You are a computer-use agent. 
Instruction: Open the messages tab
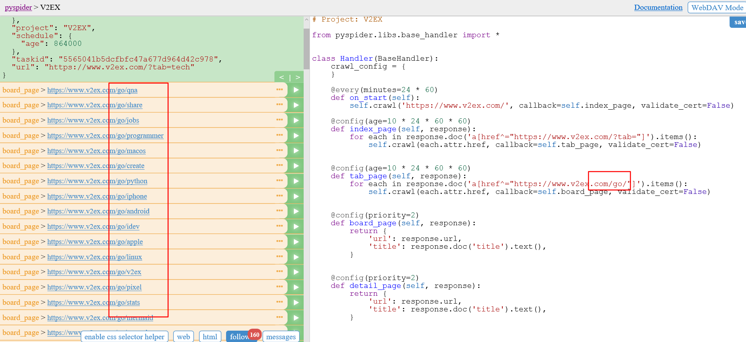click(x=281, y=337)
